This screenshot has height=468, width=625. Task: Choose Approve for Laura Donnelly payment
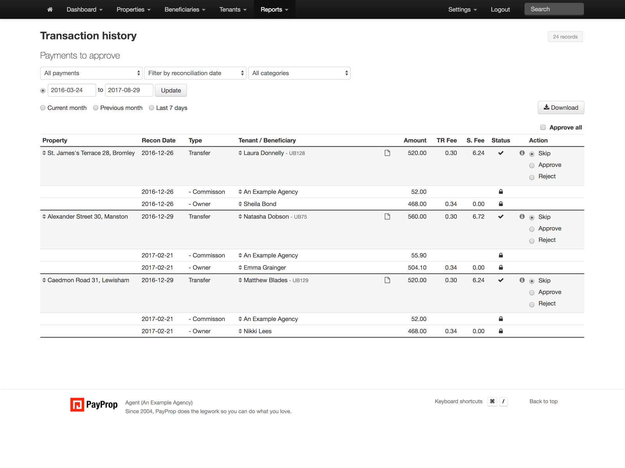pos(532,165)
